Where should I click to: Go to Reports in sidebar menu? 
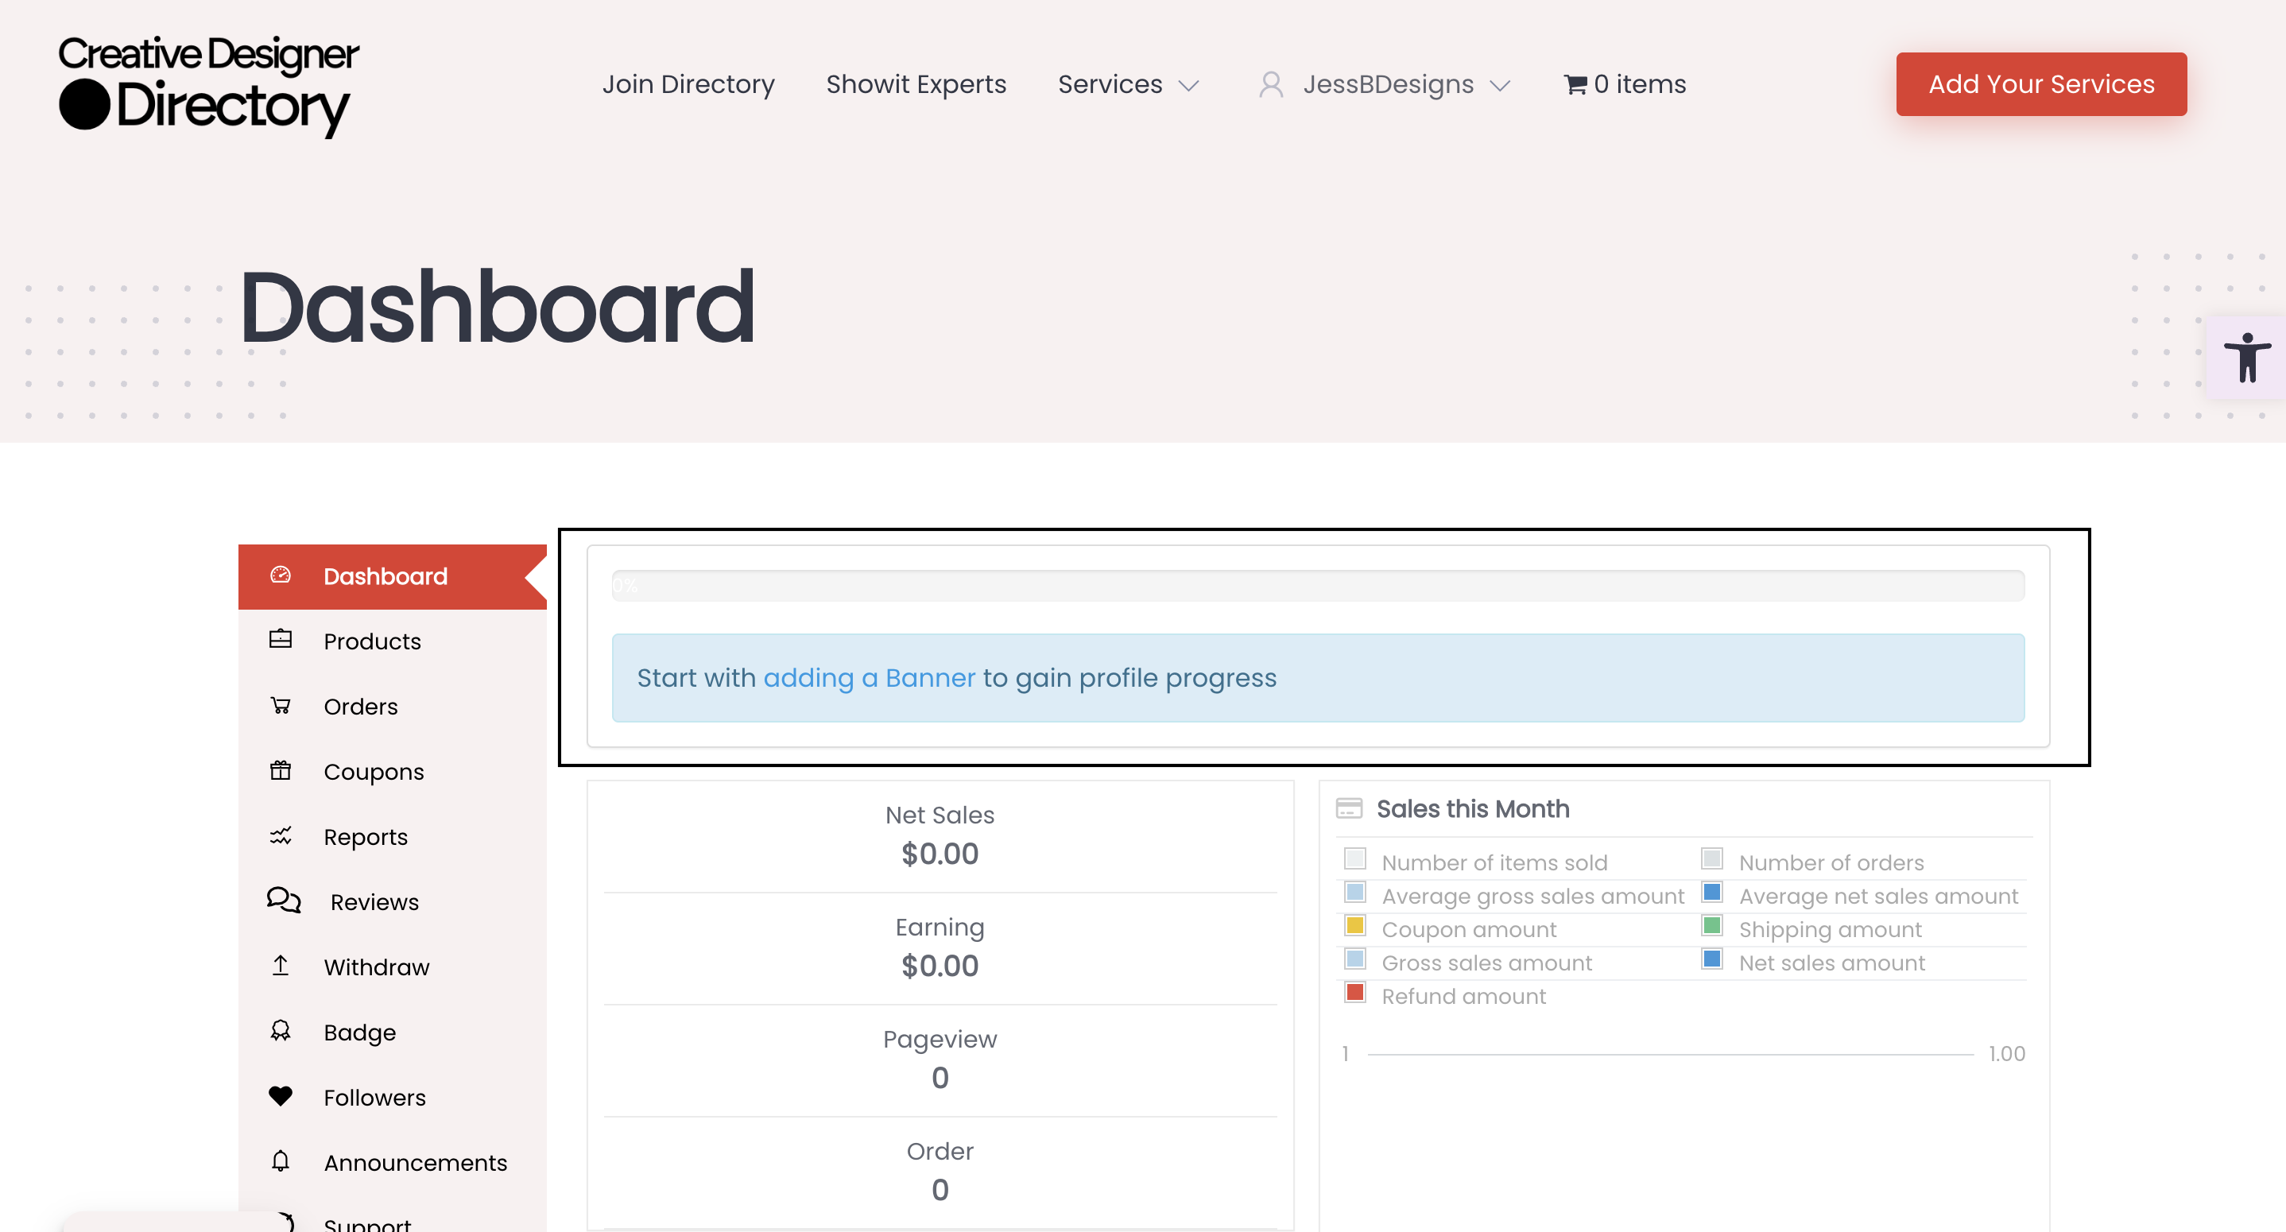[365, 836]
